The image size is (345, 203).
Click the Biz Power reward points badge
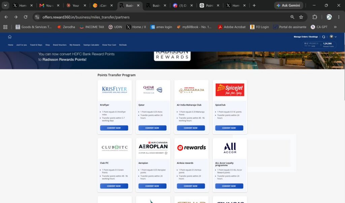[319, 45]
